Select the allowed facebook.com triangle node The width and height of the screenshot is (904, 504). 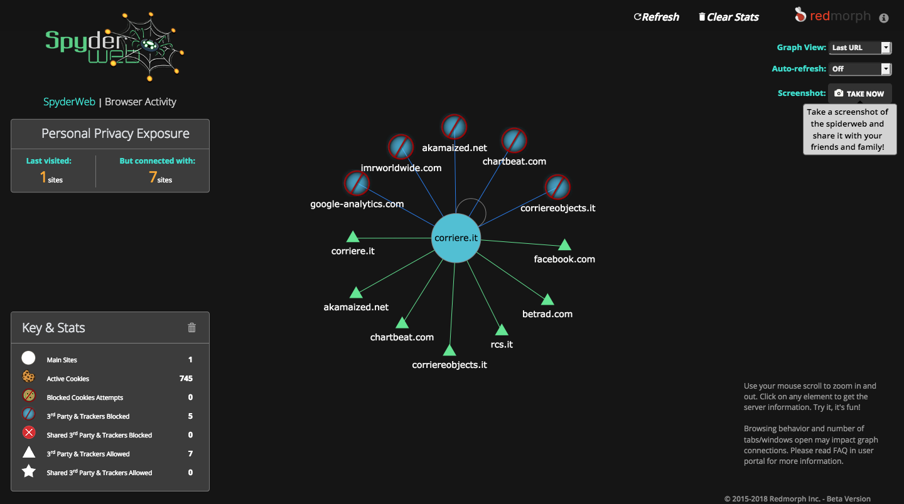click(x=564, y=245)
